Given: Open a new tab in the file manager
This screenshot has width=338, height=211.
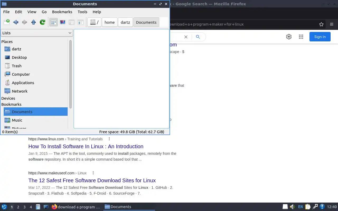Looking at the screenshot, I should (x=7, y=22).
